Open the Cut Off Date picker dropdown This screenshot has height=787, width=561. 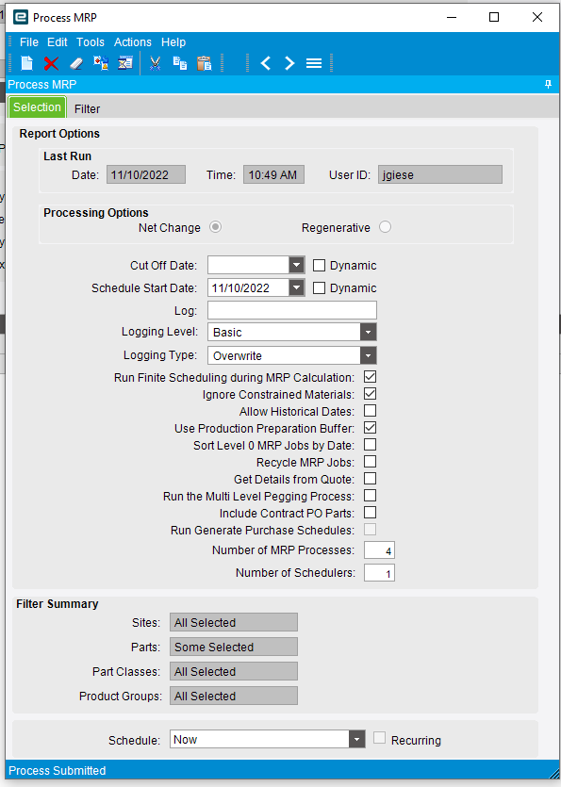[296, 265]
